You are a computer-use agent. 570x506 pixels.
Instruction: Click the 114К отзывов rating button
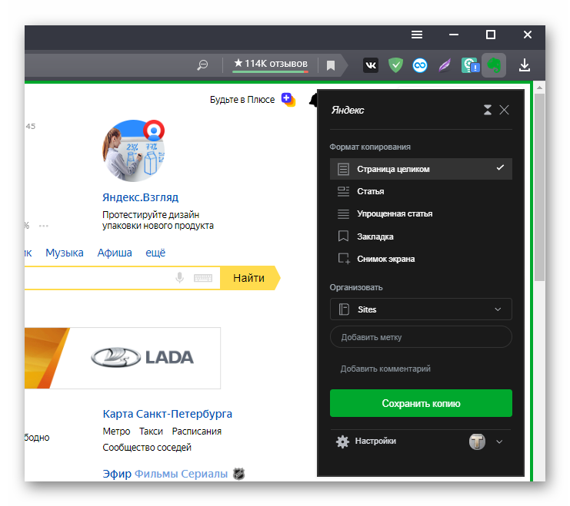click(x=271, y=64)
